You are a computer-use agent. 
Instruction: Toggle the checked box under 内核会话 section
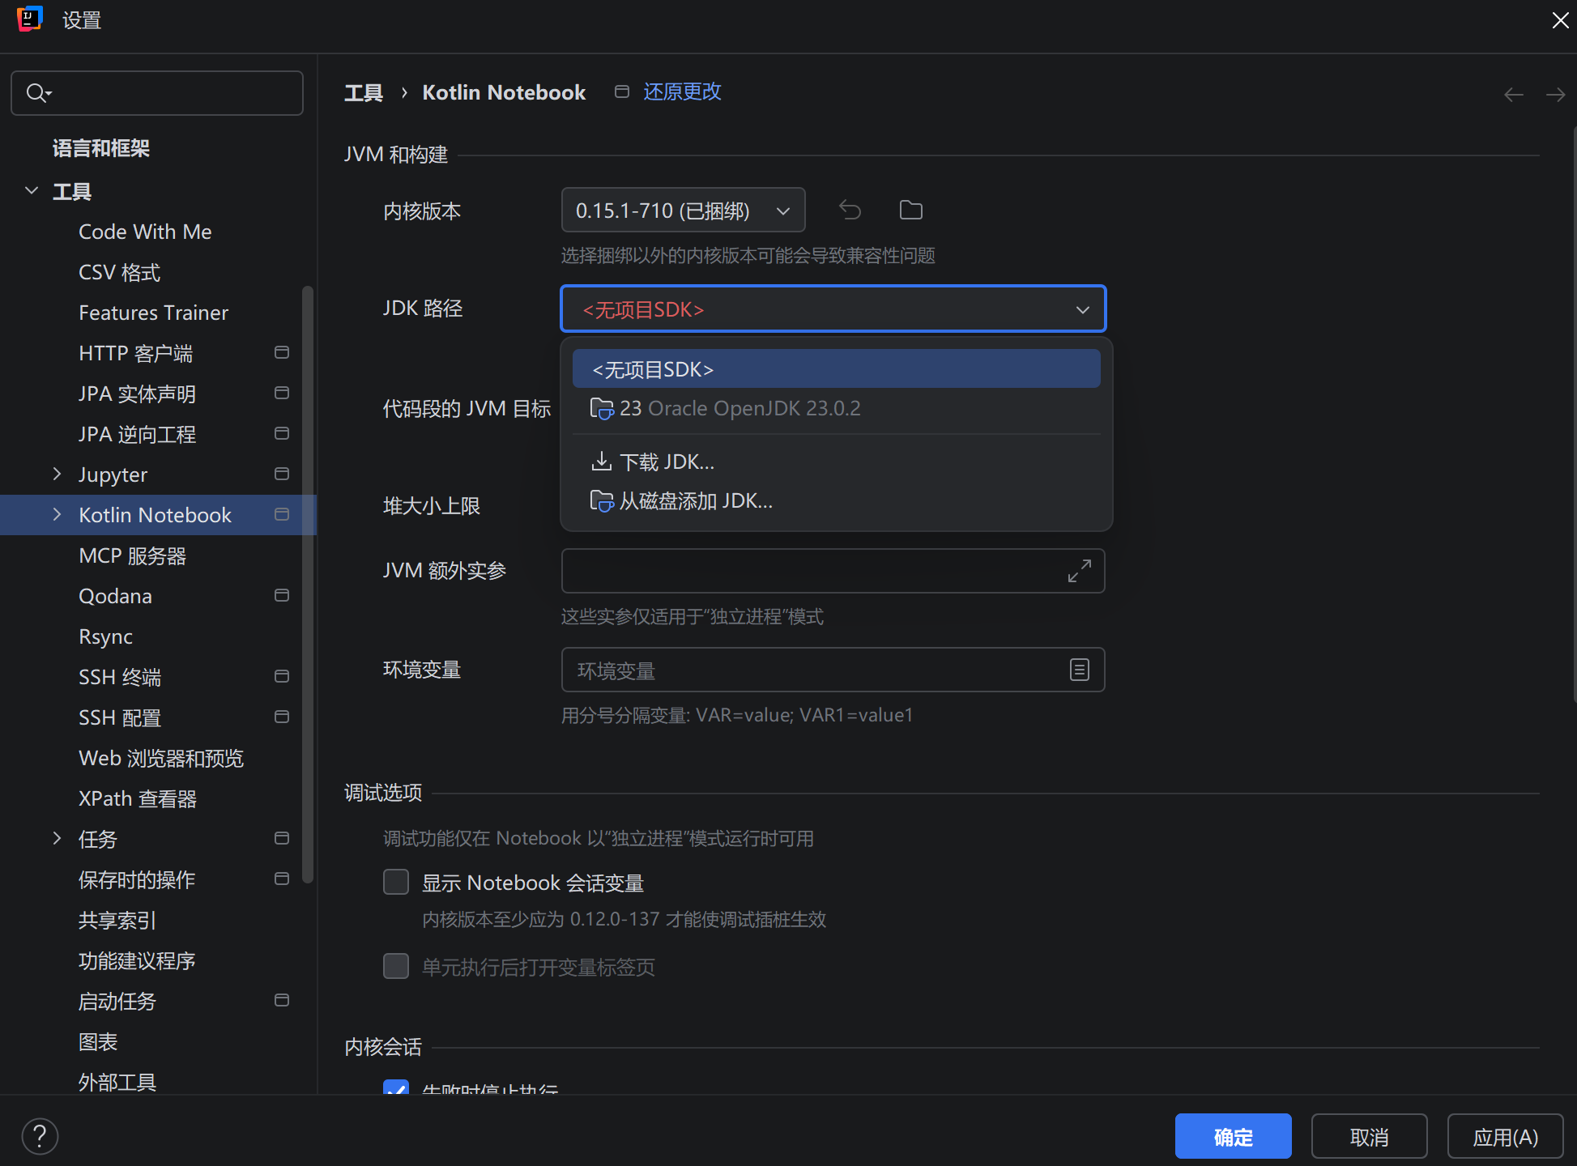tap(396, 1087)
